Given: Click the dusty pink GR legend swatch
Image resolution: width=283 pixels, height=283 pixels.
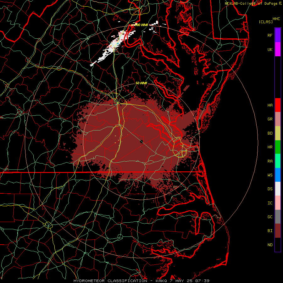Looking at the screenshot, I should 278,119.
